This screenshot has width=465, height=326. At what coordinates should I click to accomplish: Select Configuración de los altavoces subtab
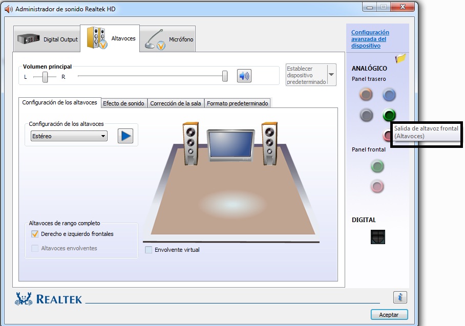[x=59, y=102]
